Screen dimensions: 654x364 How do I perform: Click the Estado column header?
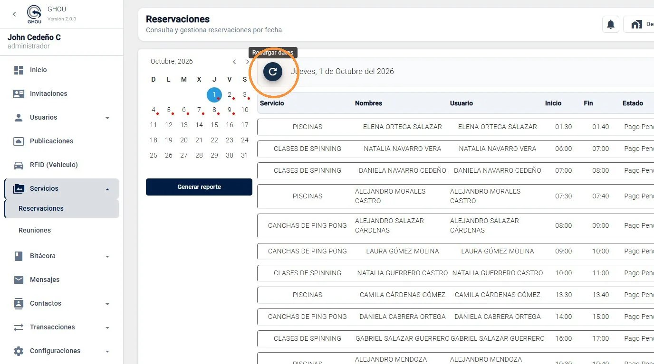click(633, 103)
